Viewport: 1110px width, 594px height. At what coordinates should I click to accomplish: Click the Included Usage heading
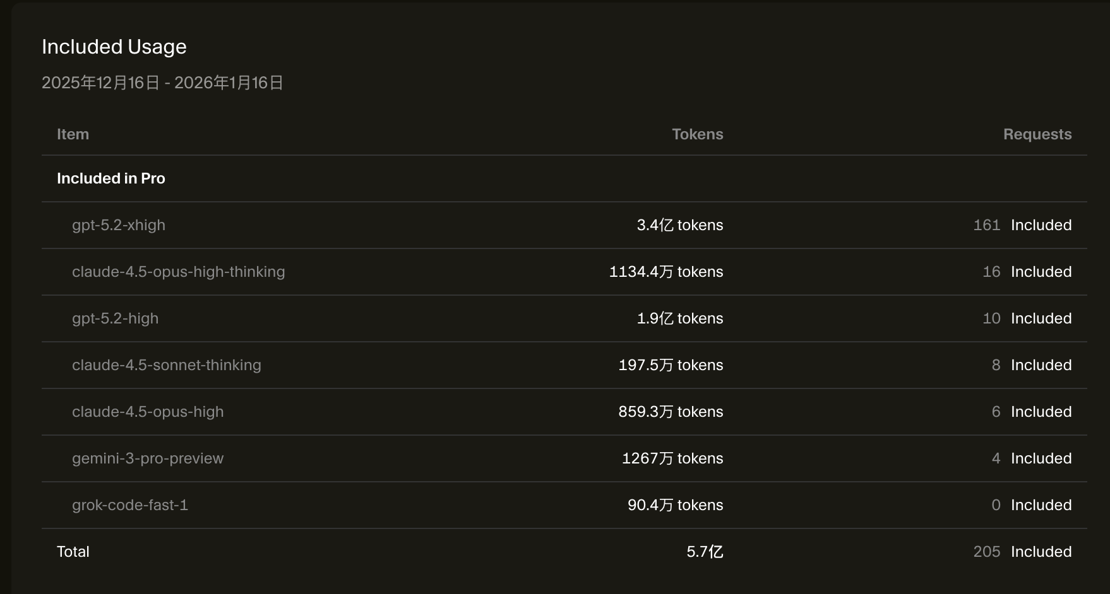point(114,47)
